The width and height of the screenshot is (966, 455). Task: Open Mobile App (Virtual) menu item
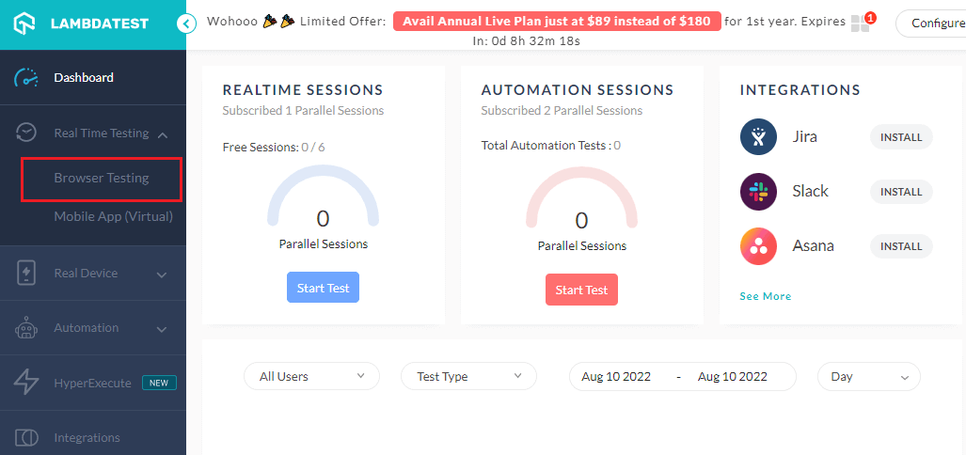[x=113, y=217]
